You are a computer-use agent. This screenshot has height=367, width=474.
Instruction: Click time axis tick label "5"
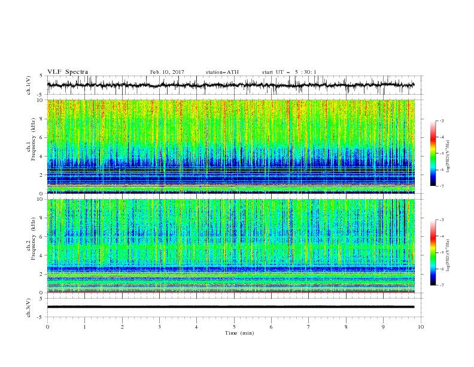pos(234,327)
